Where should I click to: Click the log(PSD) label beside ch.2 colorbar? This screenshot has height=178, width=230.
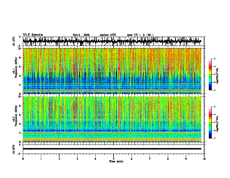tap(218, 124)
